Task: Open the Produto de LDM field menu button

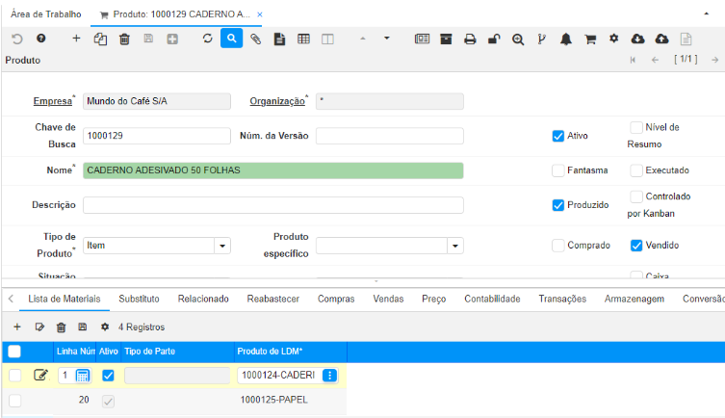Action: [329, 376]
